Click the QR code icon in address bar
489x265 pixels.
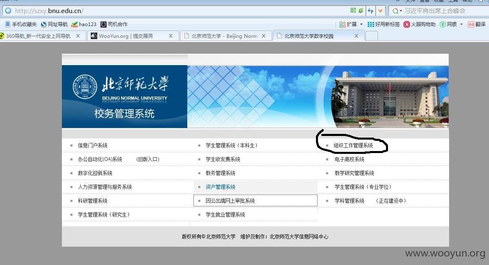353,11
